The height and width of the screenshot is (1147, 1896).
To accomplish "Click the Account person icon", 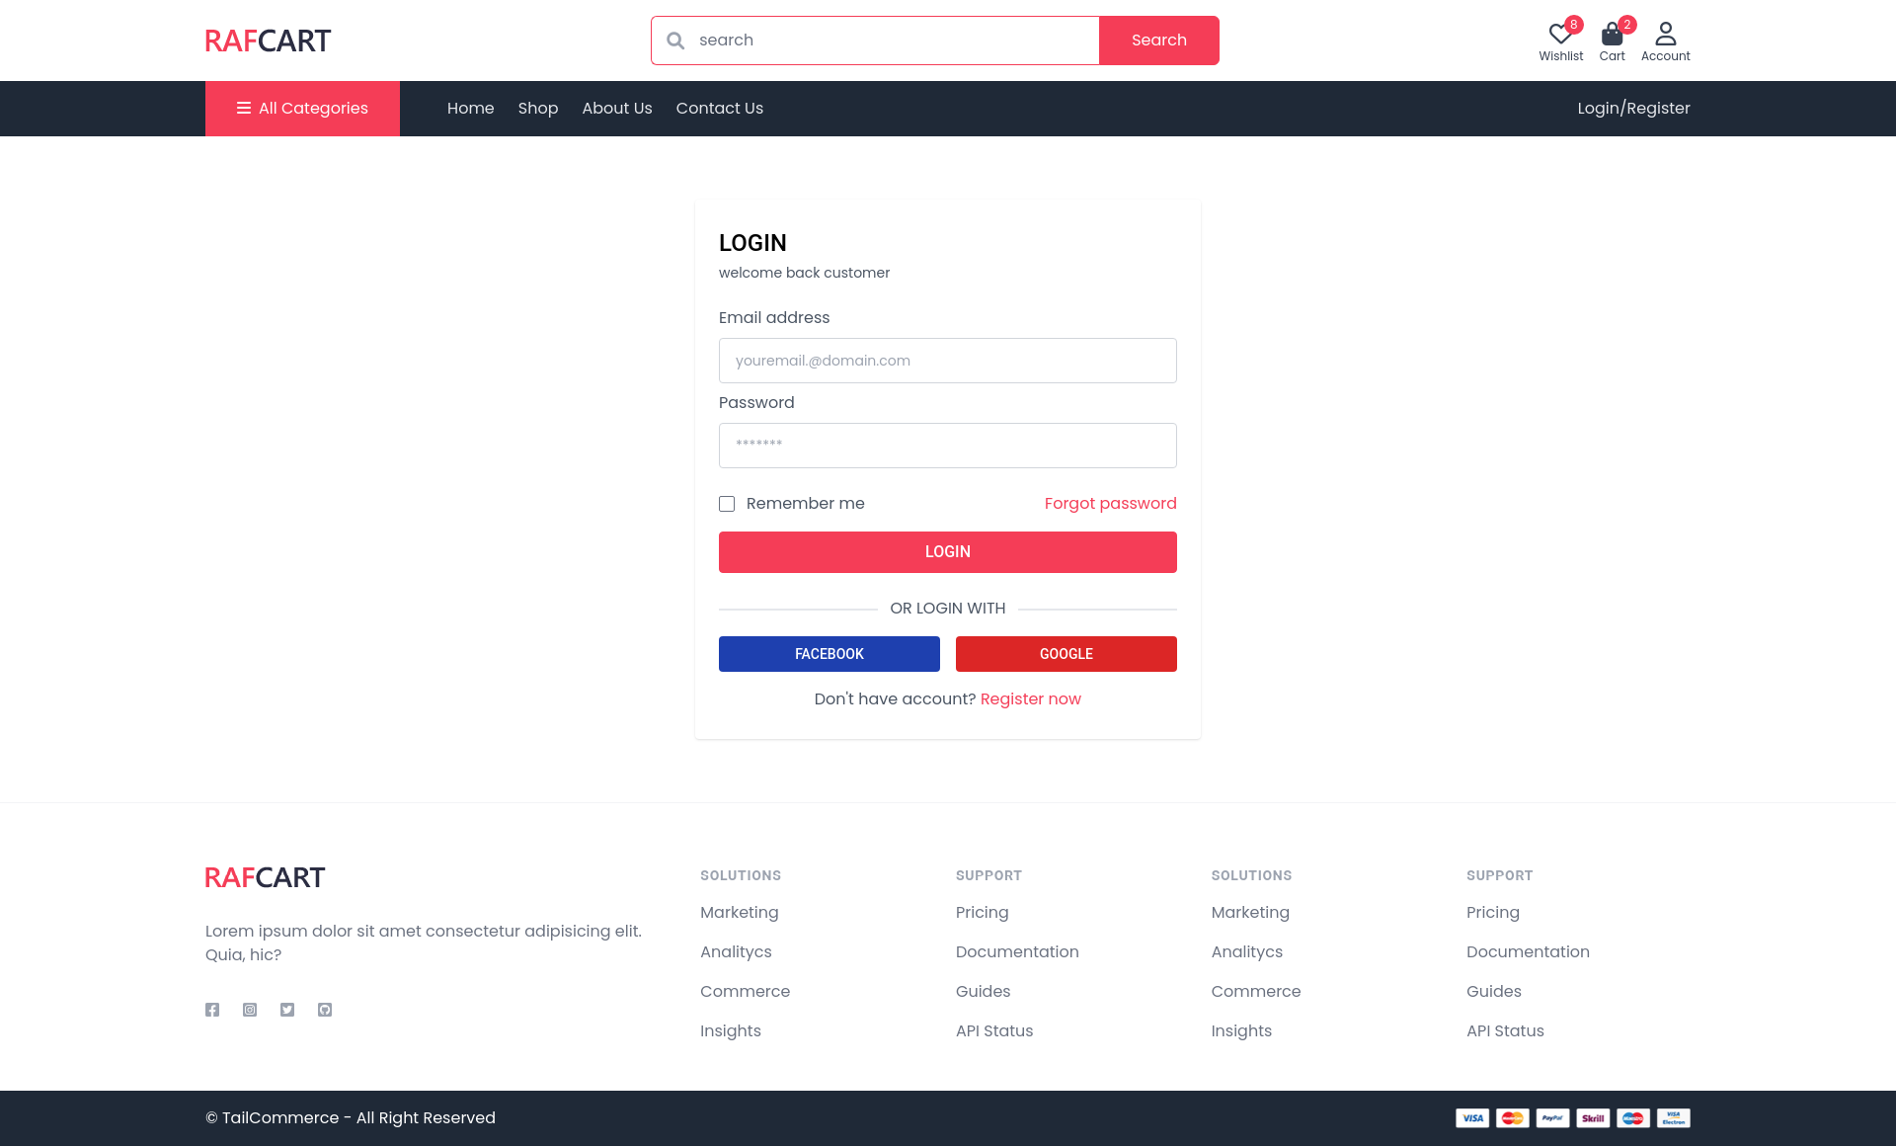I will 1665,36.
